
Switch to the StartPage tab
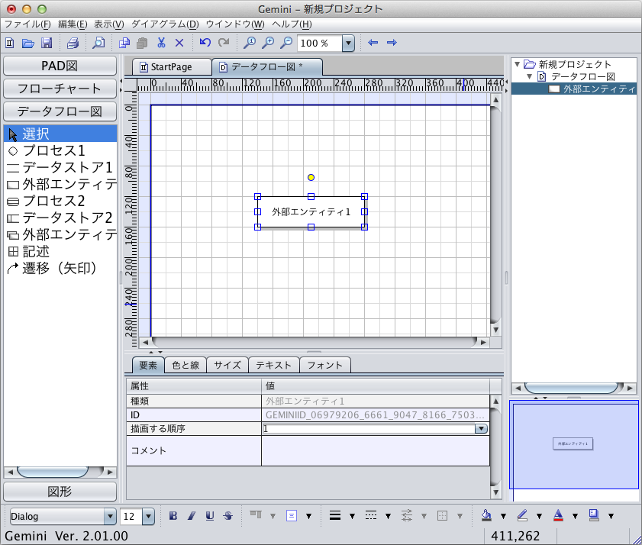pos(171,66)
